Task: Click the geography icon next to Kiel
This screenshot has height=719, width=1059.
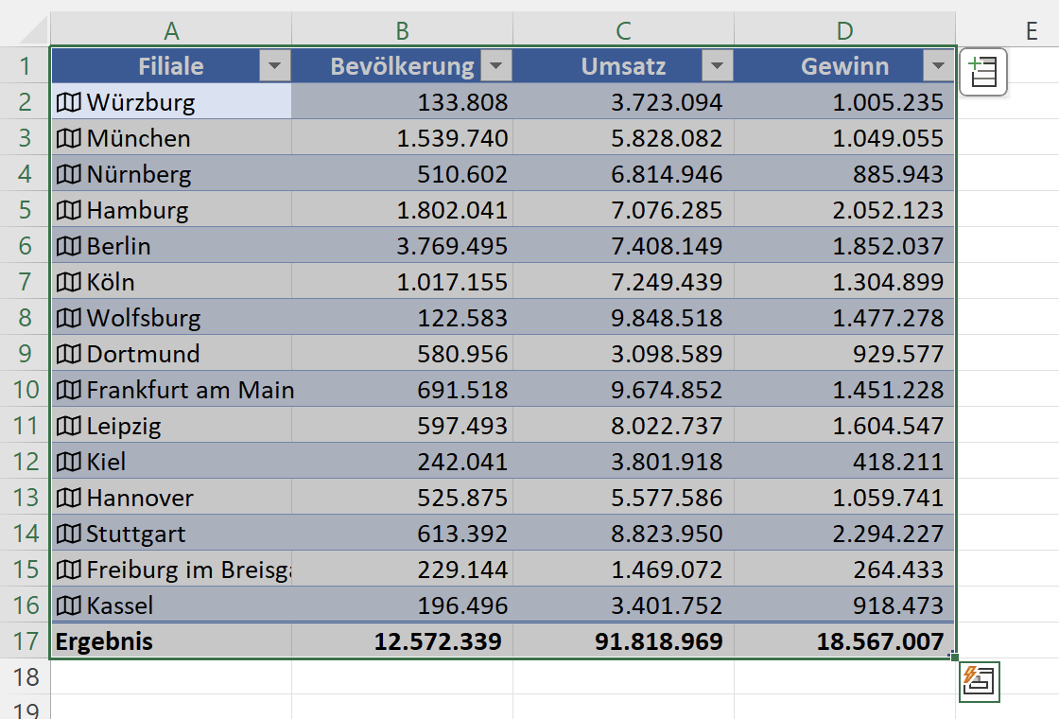Action: click(68, 462)
